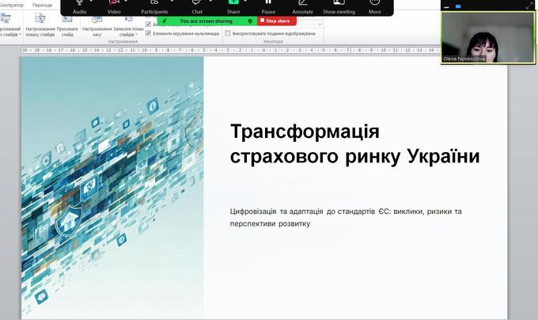Viewport: 538px width, 320px height.
Task: Toggle Video camera in Zoom toolbar
Action: (114, 4)
